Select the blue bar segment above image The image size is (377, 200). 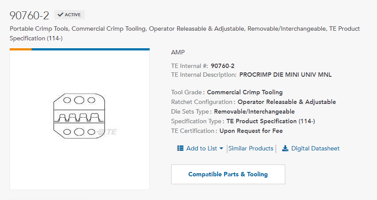[90, 49]
